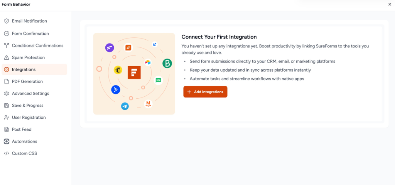Image resolution: width=395 pixels, height=185 pixels.
Task: Click the Custom CSS code brackets icon
Action: [x=6, y=153]
